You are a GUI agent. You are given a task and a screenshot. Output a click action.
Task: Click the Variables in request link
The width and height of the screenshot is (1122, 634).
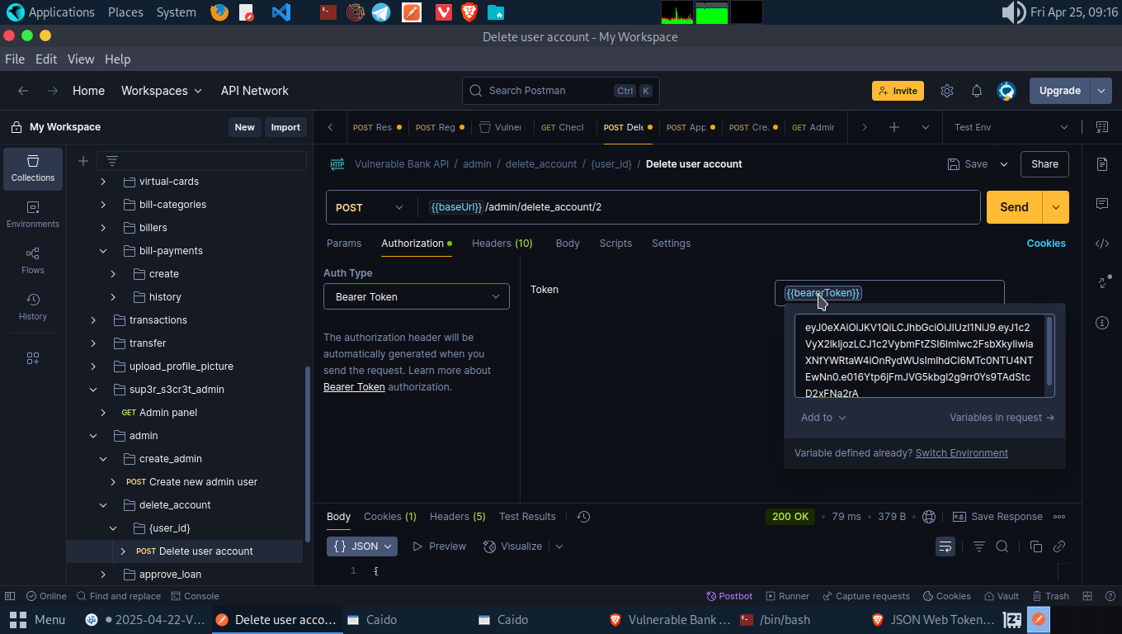click(x=1002, y=418)
